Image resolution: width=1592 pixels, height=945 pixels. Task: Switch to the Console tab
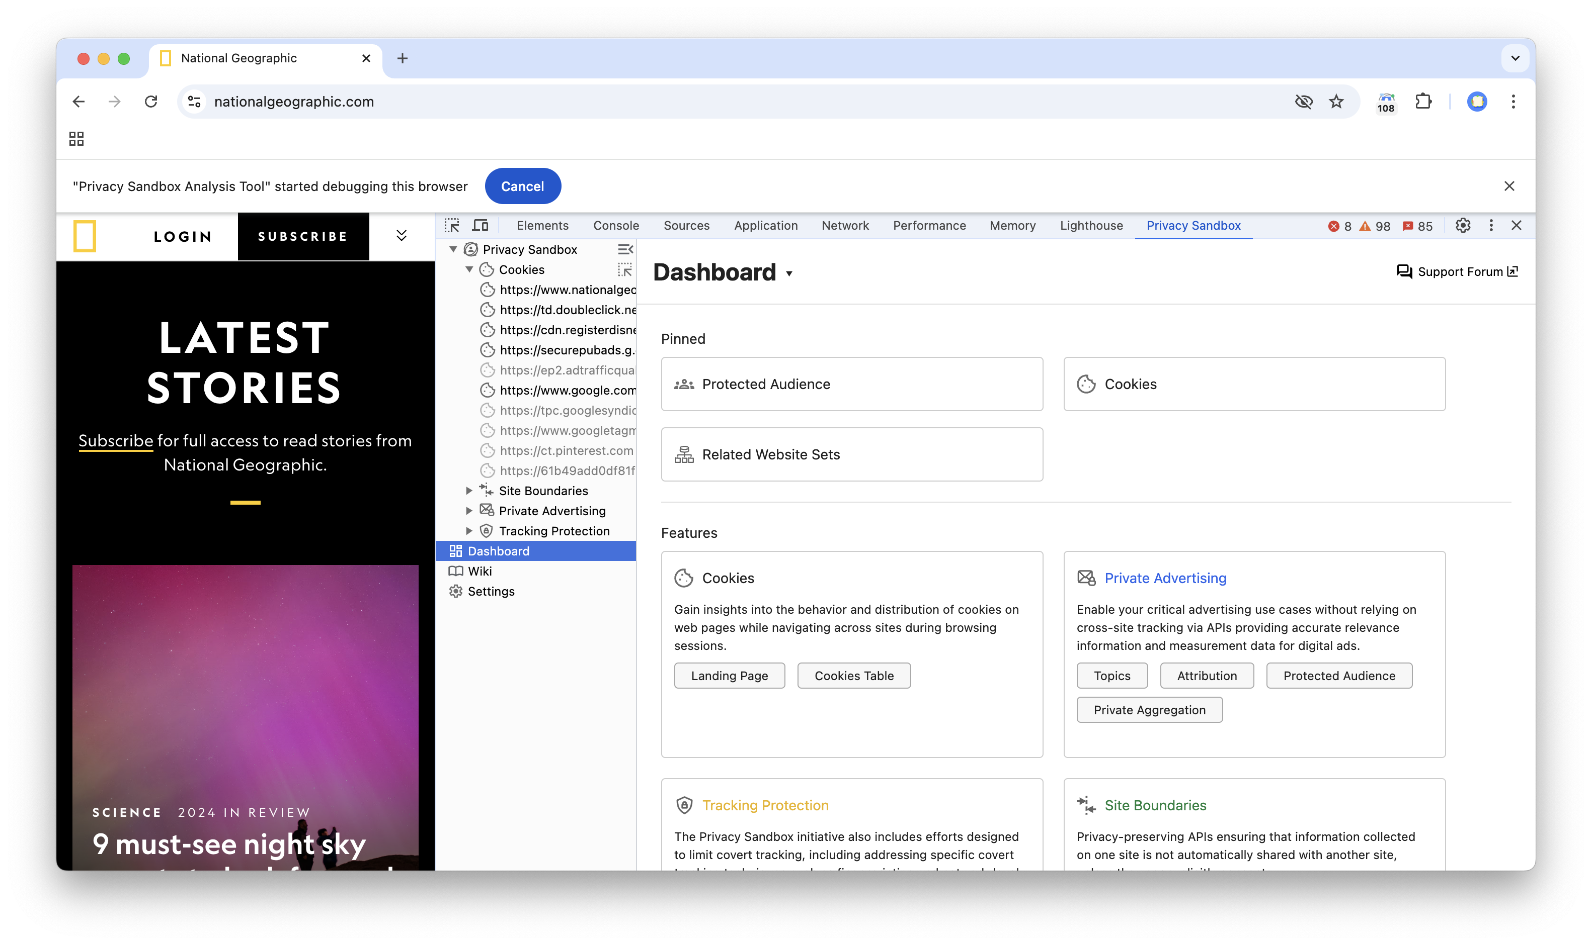click(616, 225)
